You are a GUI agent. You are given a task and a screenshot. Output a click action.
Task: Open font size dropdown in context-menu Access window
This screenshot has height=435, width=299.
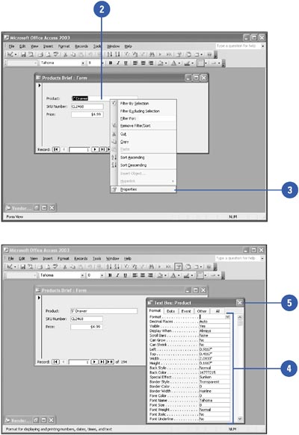point(102,63)
